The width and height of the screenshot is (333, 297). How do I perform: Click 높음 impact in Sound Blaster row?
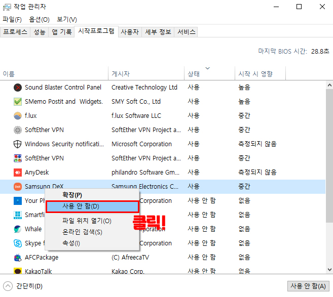[244, 88]
